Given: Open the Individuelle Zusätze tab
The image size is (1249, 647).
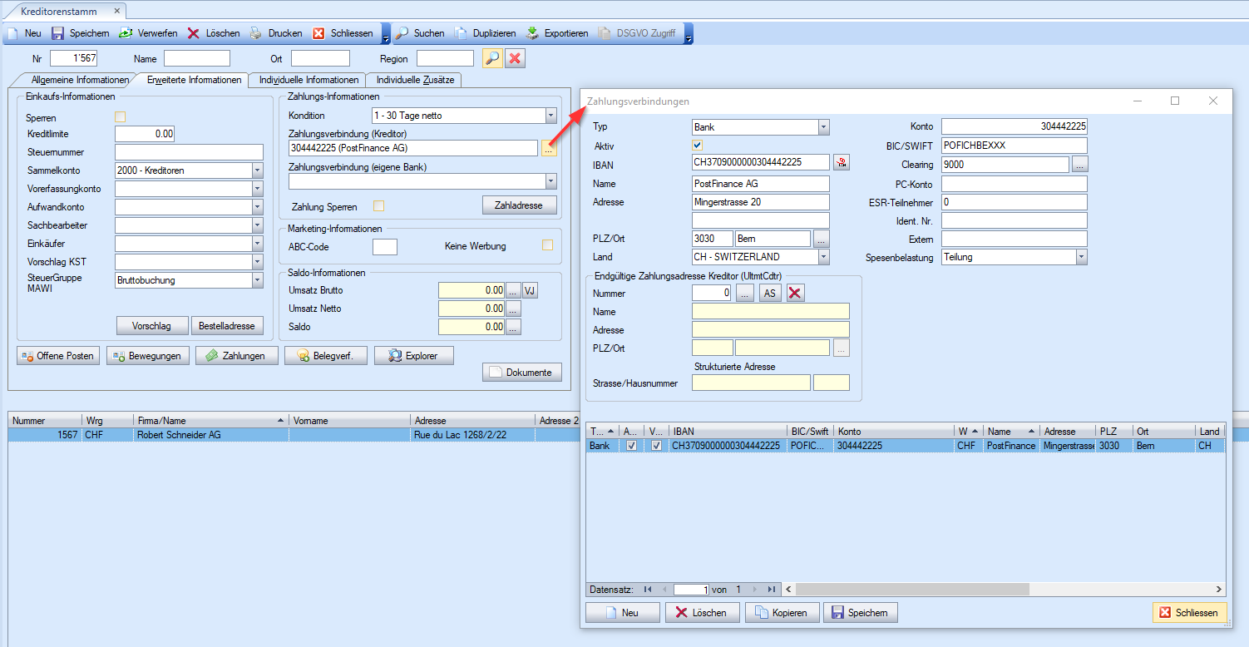Looking at the screenshot, I should (415, 81).
